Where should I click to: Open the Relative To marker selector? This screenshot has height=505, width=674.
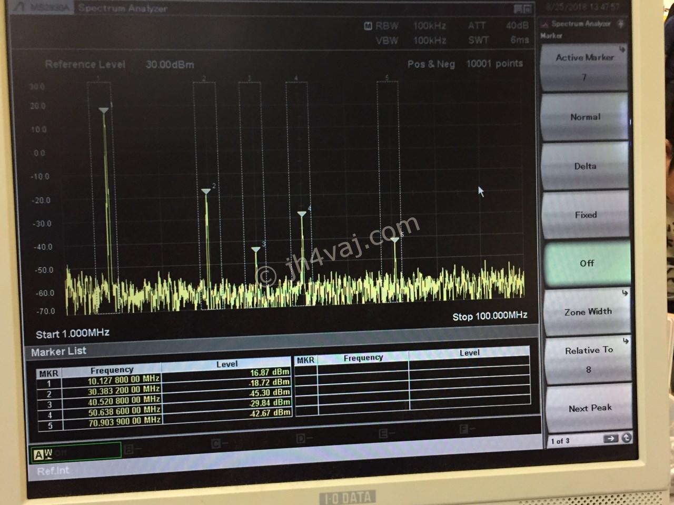[588, 359]
